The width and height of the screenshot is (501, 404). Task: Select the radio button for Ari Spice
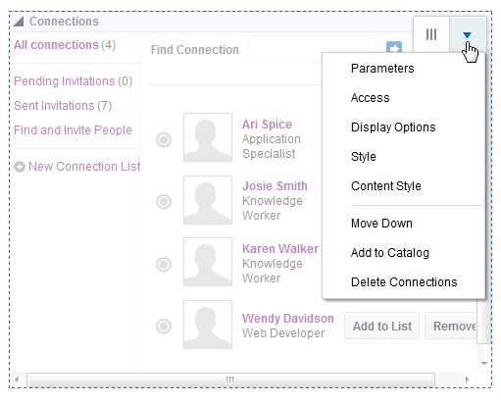164,140
